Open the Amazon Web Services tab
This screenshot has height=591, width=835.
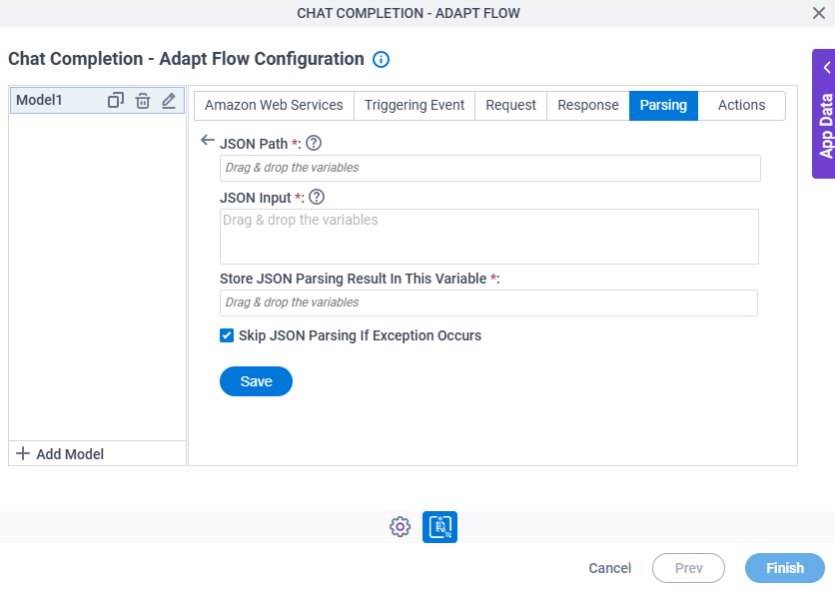point(274,106)
